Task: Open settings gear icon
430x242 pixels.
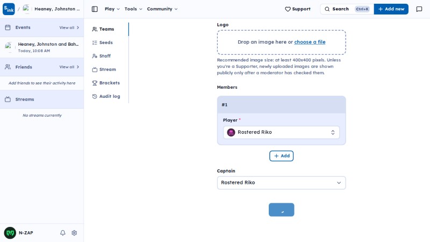Action: (74, 233)
